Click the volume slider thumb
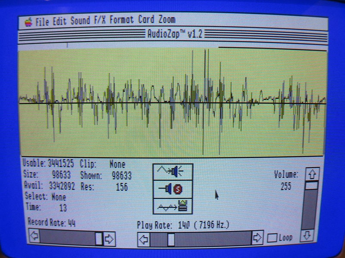 (311, 186)
